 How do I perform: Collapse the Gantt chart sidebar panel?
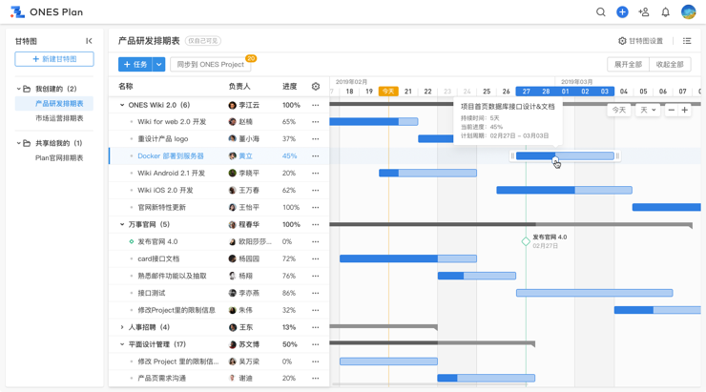pos(89,41)
